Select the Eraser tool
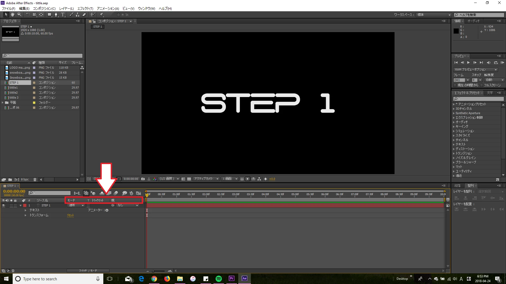Viewport: 506px width, 284px height. [x=84, y=15]
